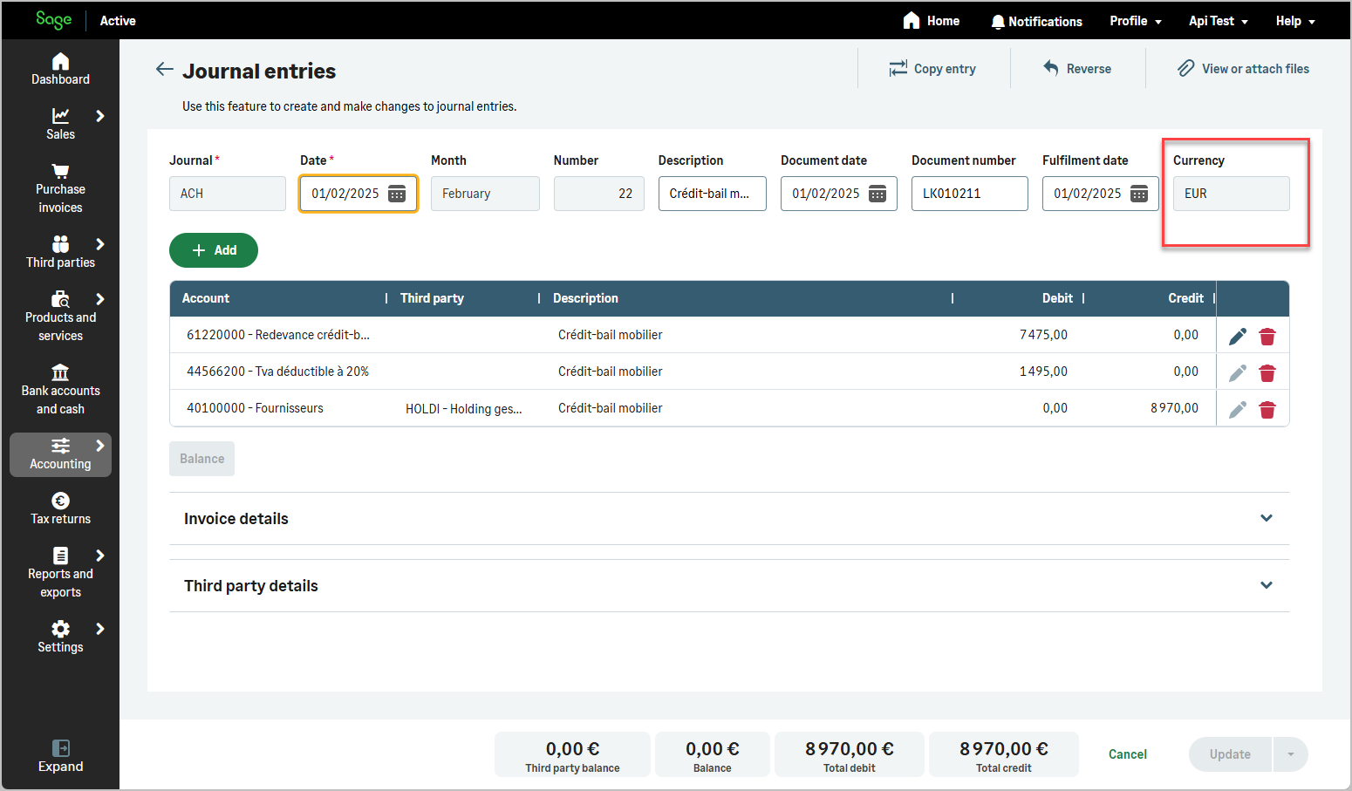Click the Currency field EUR
This screenshot has height=791, width=1352.
click(x=1232, y=194)
